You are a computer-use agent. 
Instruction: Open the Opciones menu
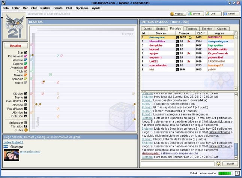pos(82,7)
